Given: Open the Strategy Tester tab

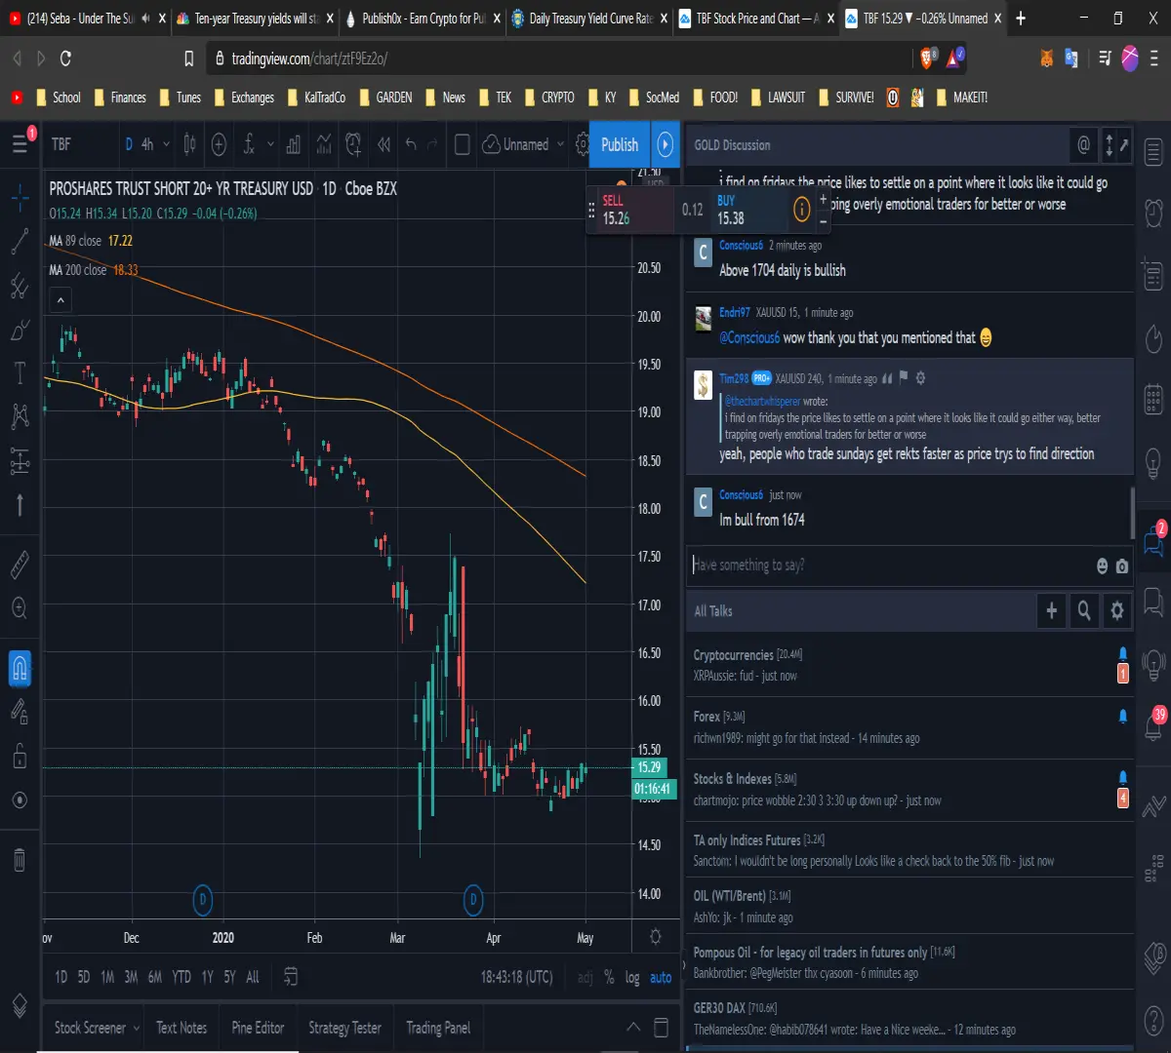Looking at the screenshot, I should point(344,1028).
